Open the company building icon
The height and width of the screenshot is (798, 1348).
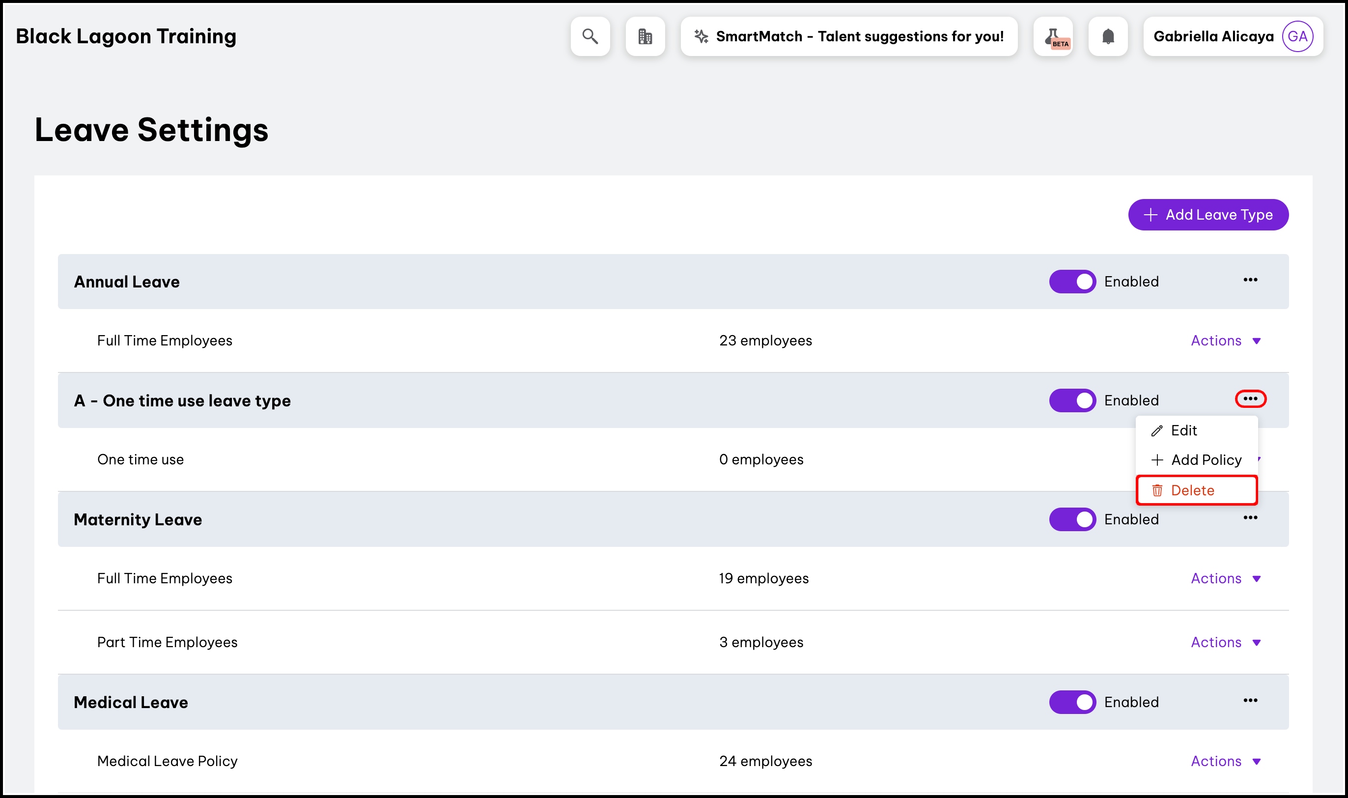coord(645,36)
